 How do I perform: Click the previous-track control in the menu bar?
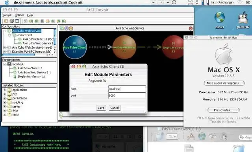point(154,2)
